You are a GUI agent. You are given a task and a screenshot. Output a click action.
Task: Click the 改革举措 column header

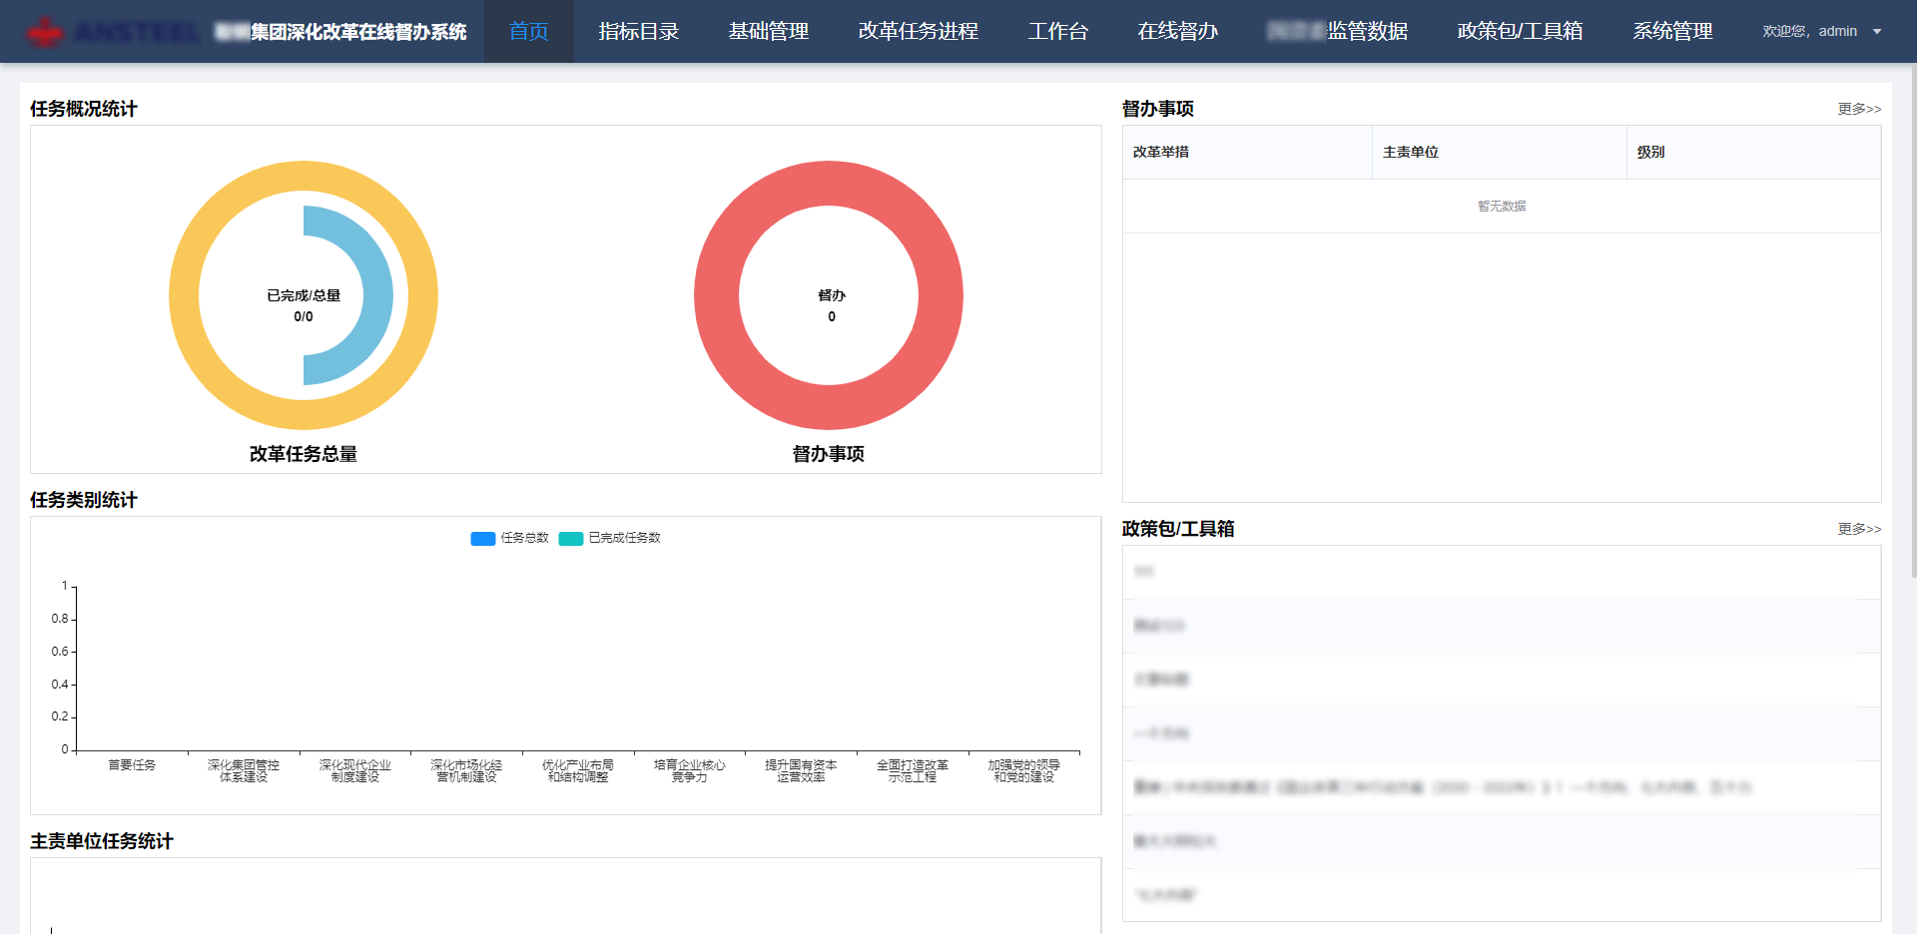point(1161,153)
